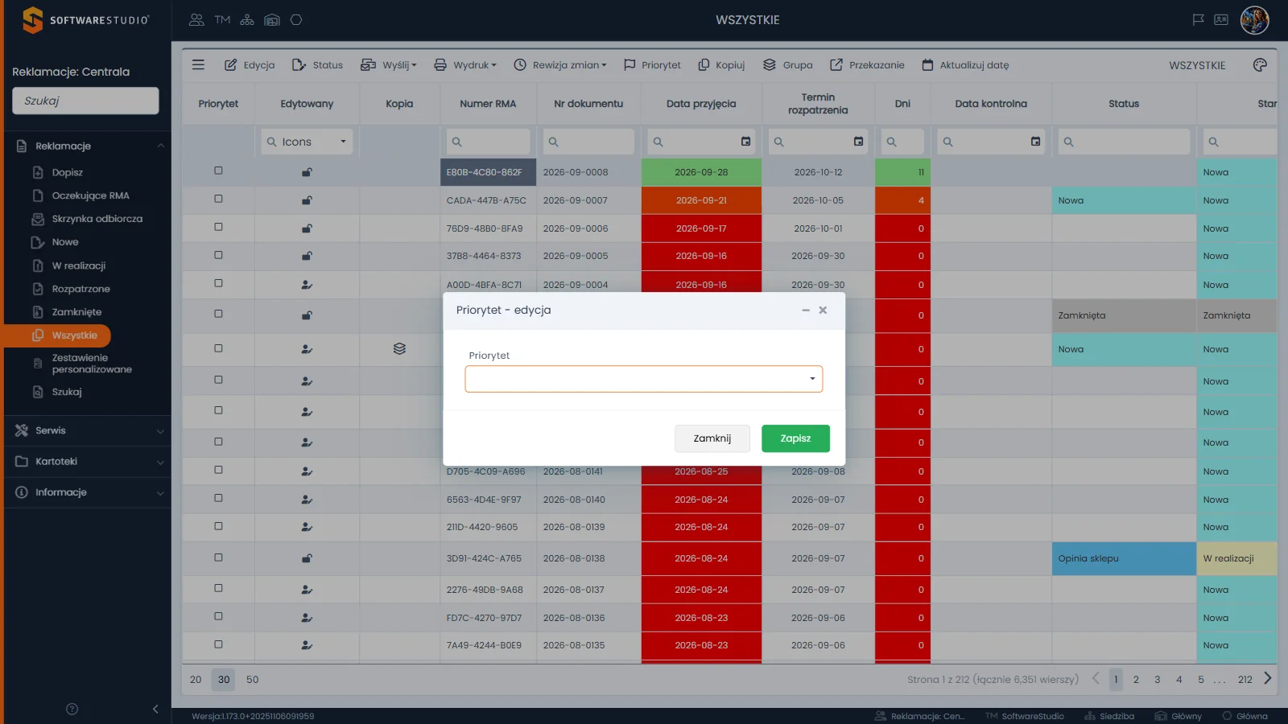Click the Przekazanie toolbar button
The width and height of the screenshot is (1288, 724).
tap(867, 64)
